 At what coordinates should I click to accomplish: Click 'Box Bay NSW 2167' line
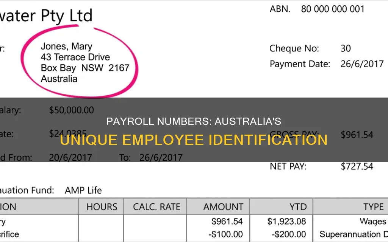pos(85,68)
